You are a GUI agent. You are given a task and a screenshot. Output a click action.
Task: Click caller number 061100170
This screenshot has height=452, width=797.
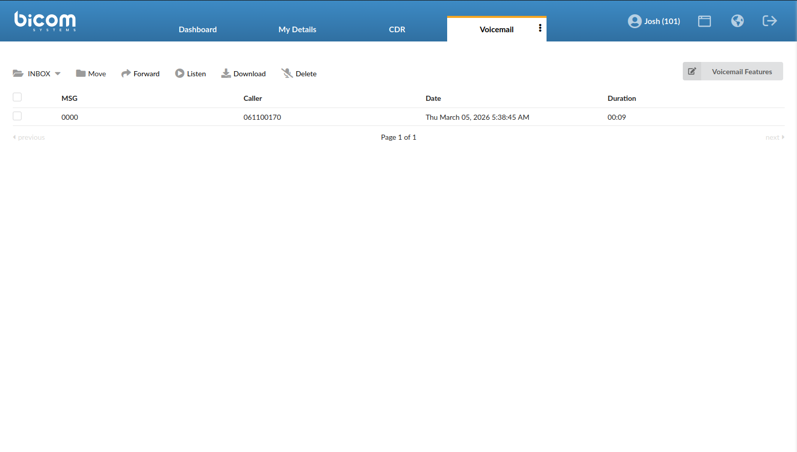click(x=262, y=117)
